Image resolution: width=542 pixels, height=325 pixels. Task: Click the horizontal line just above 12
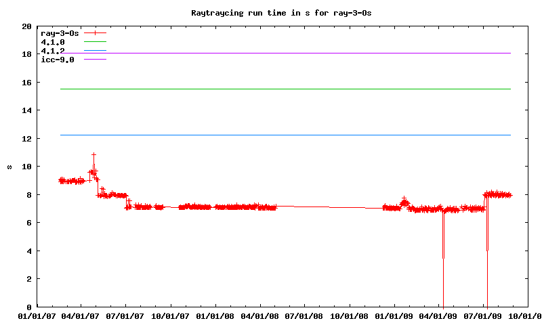tap(285, 135)
